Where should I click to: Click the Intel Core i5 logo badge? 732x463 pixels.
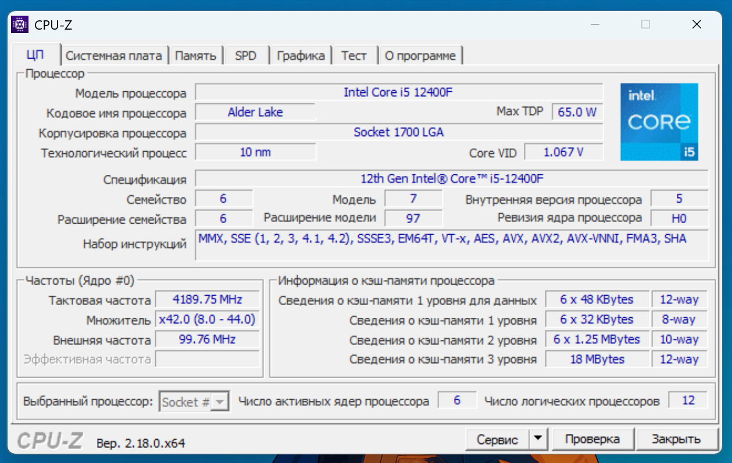pyautogui.click(x=659, y=122)
